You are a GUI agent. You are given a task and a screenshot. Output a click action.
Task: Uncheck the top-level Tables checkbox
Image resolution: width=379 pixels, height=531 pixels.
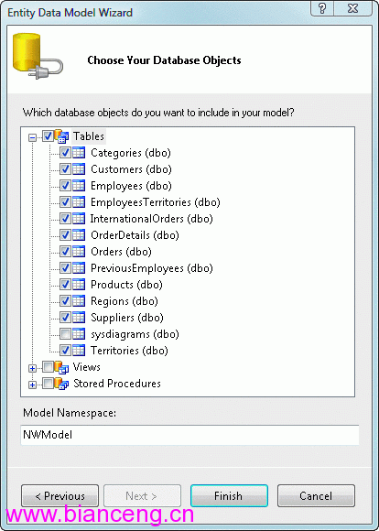48,136
